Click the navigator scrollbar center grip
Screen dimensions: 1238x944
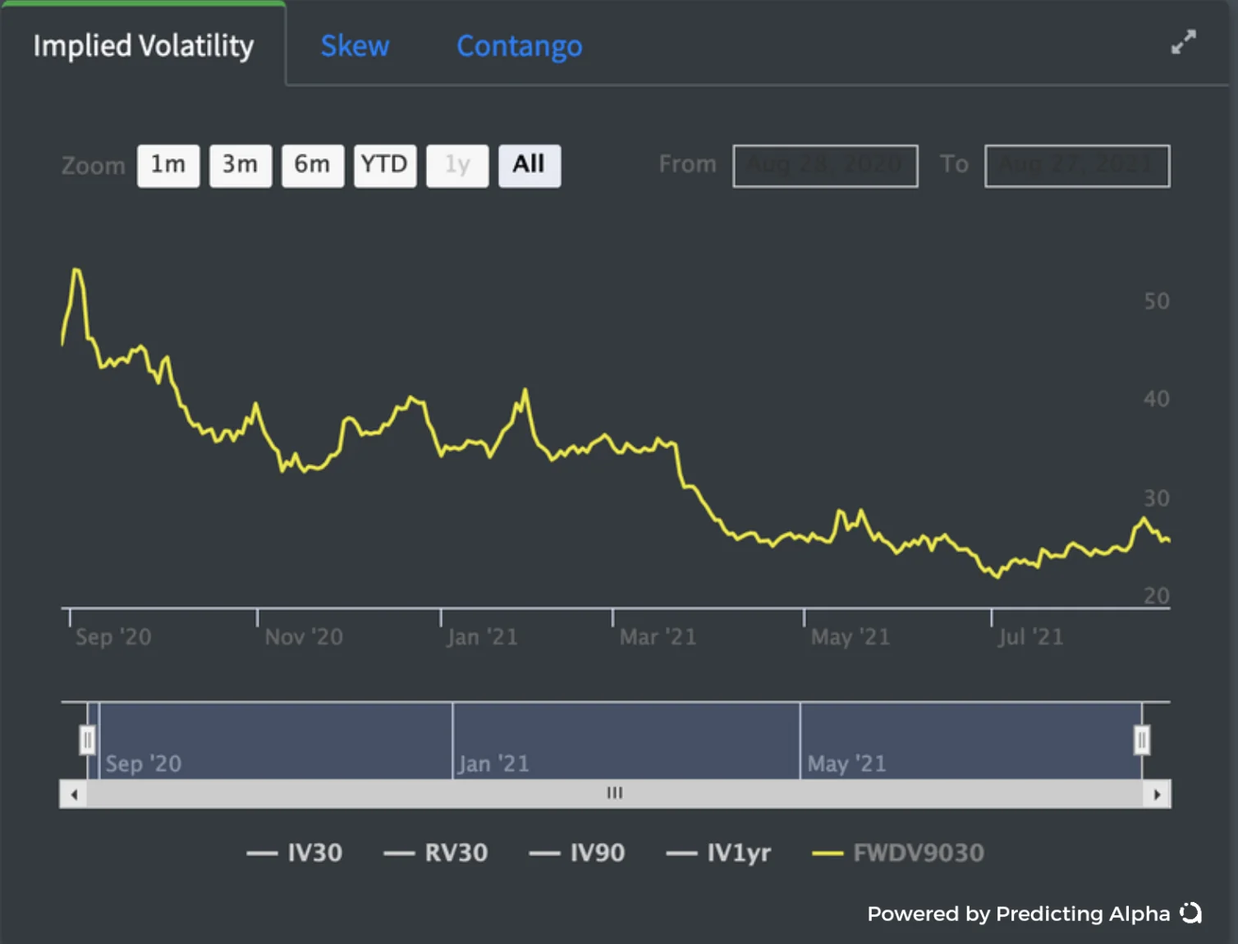(x=615, y=793)
